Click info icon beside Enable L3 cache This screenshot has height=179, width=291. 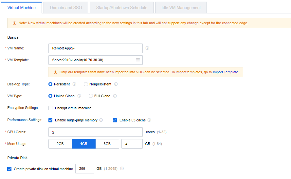(149, 120)
